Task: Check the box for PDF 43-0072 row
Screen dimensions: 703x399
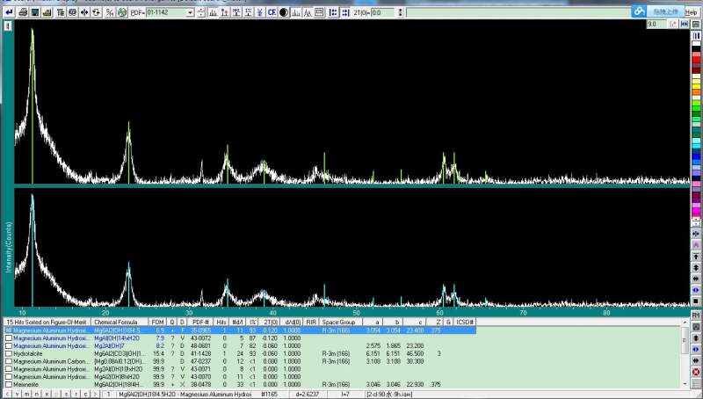Action: [x=9, y=338]
